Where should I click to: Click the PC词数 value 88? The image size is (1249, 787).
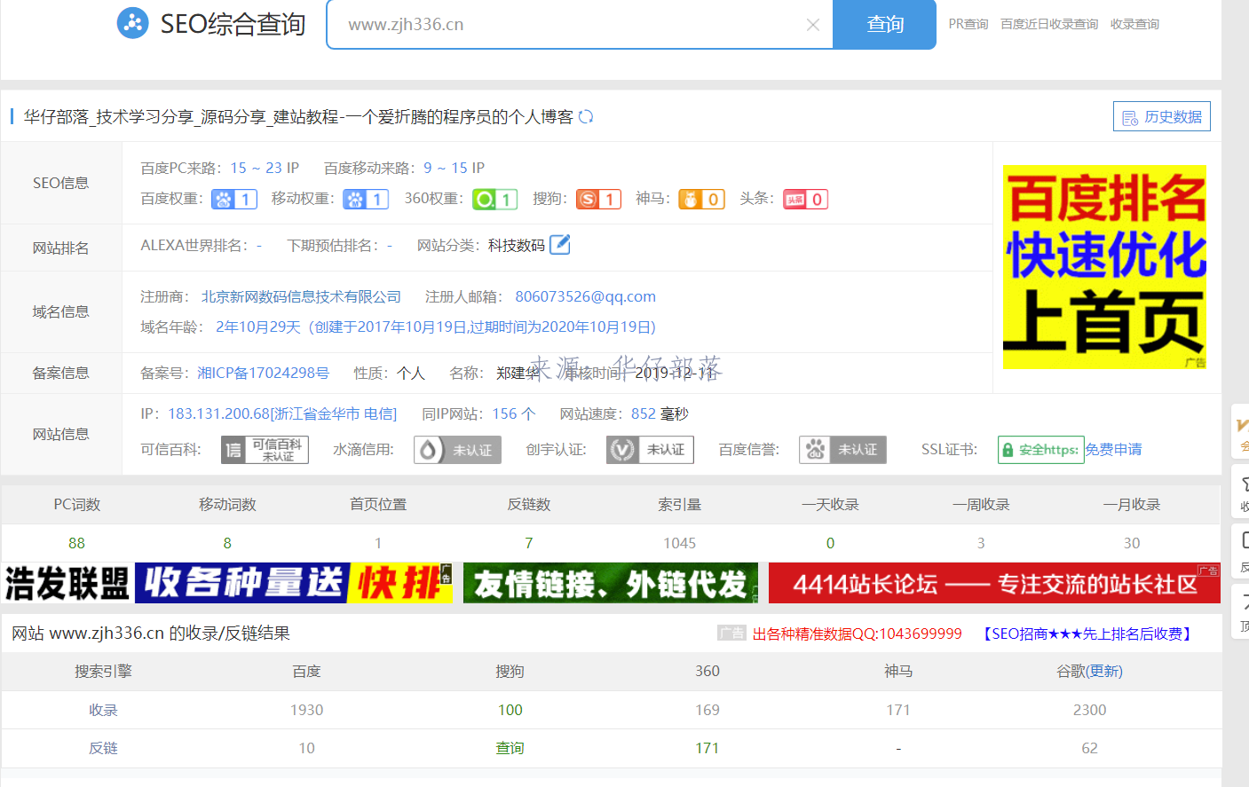click(x=76, y=543)
